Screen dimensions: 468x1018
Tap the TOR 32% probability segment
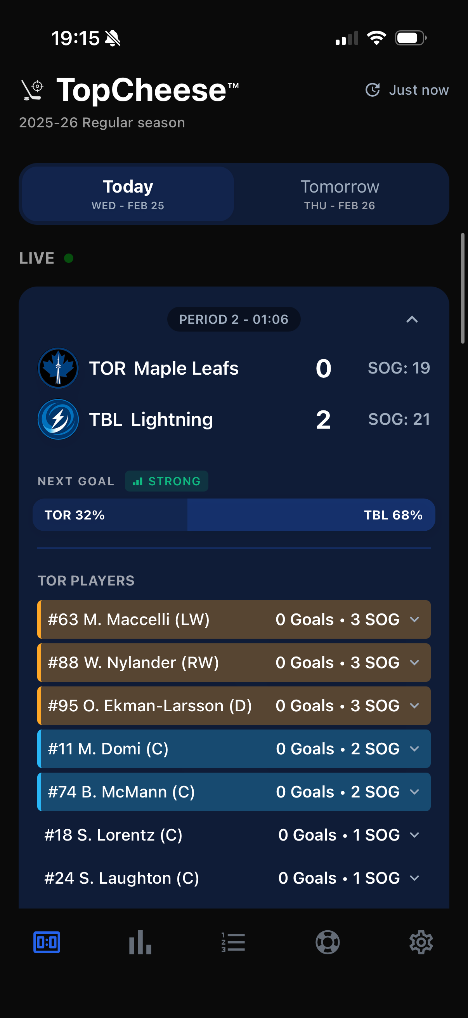coord(110,515)
